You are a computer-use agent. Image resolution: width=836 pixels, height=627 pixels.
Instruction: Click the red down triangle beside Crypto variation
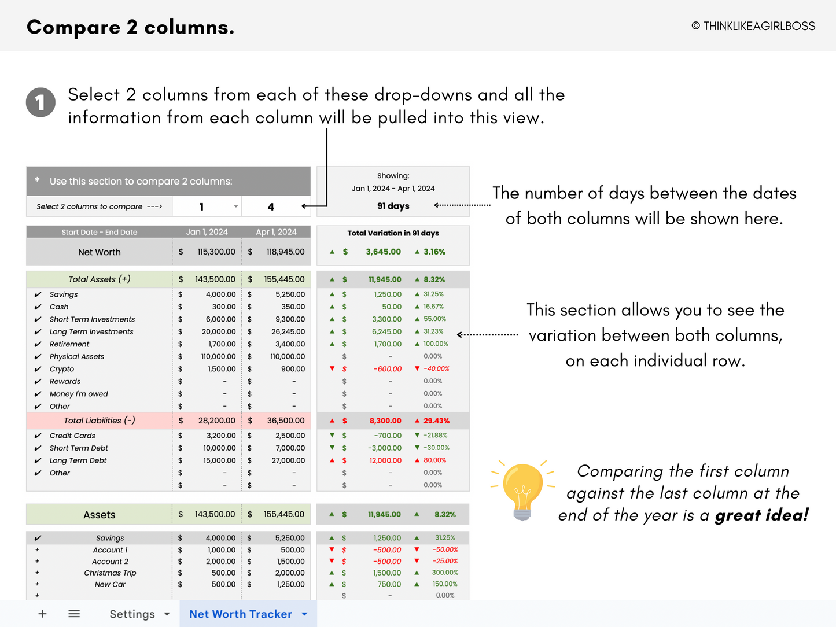tap(332, 368)
